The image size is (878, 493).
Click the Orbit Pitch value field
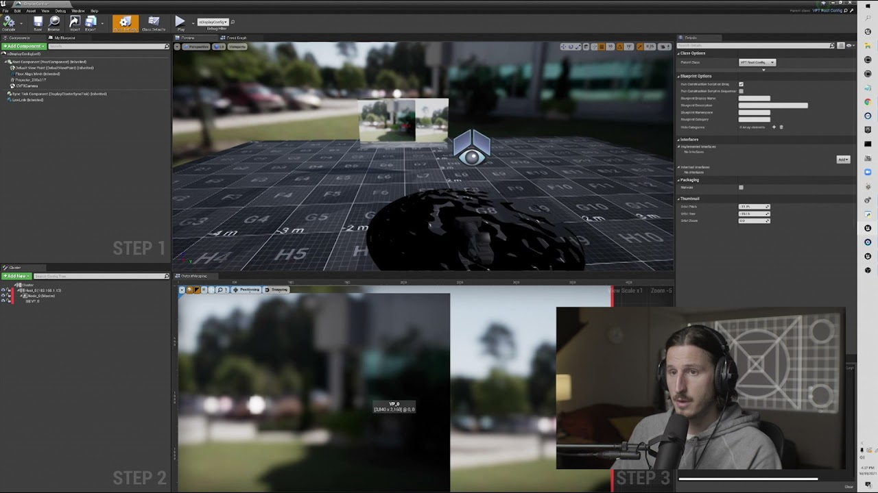[753, 207]
